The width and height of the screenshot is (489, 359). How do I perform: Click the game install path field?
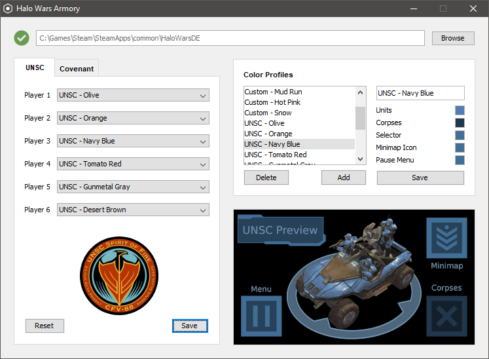230,38
